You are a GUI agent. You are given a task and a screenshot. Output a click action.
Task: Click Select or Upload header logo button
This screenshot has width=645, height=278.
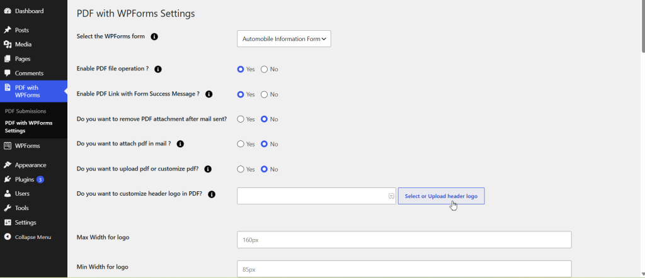click(x=441, y=196)
